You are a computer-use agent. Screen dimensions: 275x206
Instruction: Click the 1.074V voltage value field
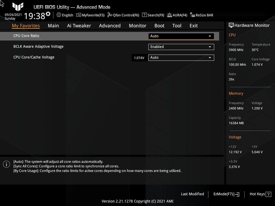pyautogui.click(x=139, y=57)
